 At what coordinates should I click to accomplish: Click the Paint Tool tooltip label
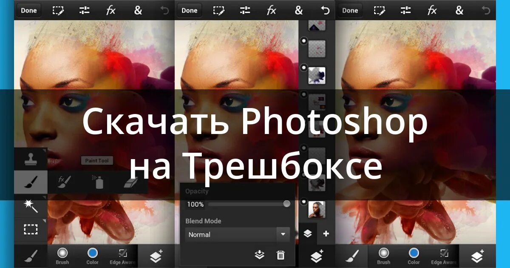(97, 160)
